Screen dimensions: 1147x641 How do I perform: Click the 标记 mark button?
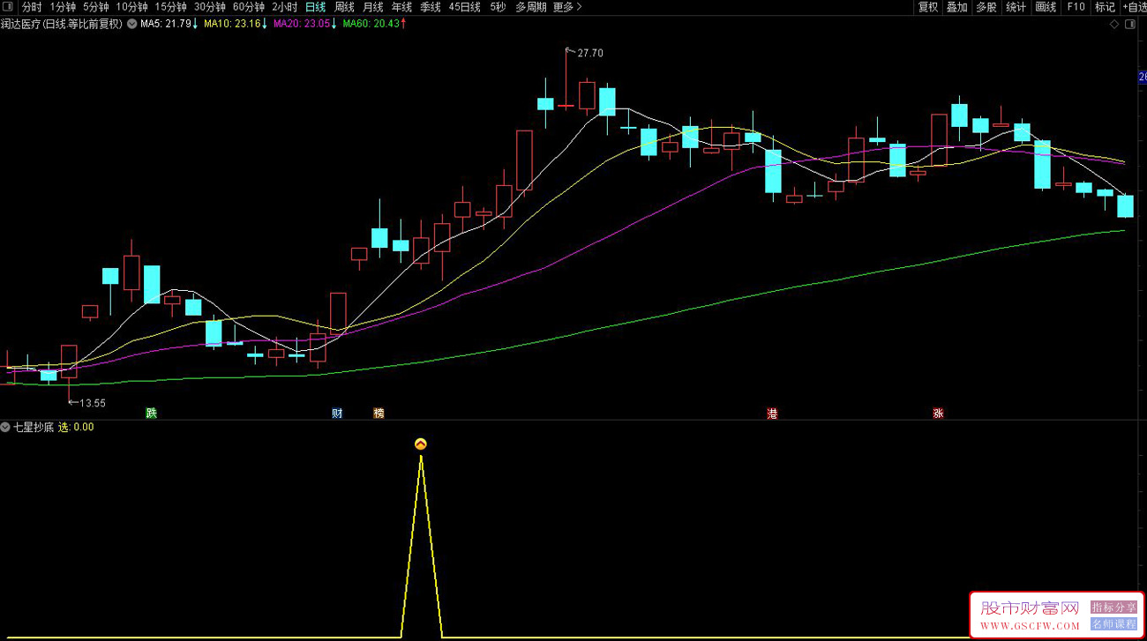tap(1105, 7)
